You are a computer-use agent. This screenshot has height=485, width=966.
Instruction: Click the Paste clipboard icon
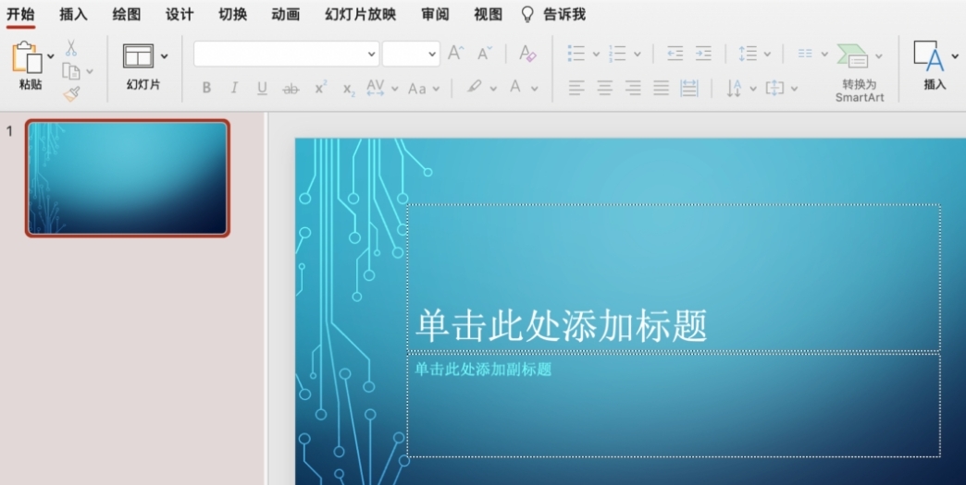[x=27, y=57]
